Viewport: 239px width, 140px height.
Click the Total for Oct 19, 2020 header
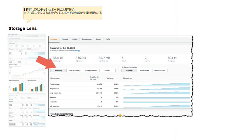pyautogui.click(x=95, y=78)
